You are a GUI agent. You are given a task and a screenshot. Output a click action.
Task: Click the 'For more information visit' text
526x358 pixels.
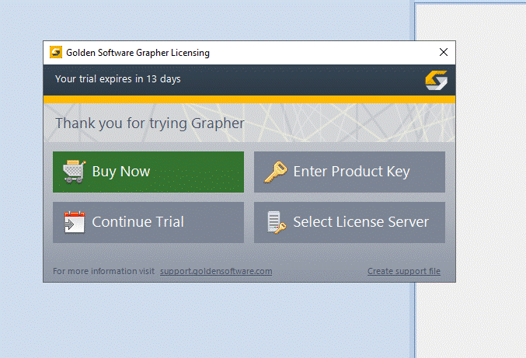point(103,272)
